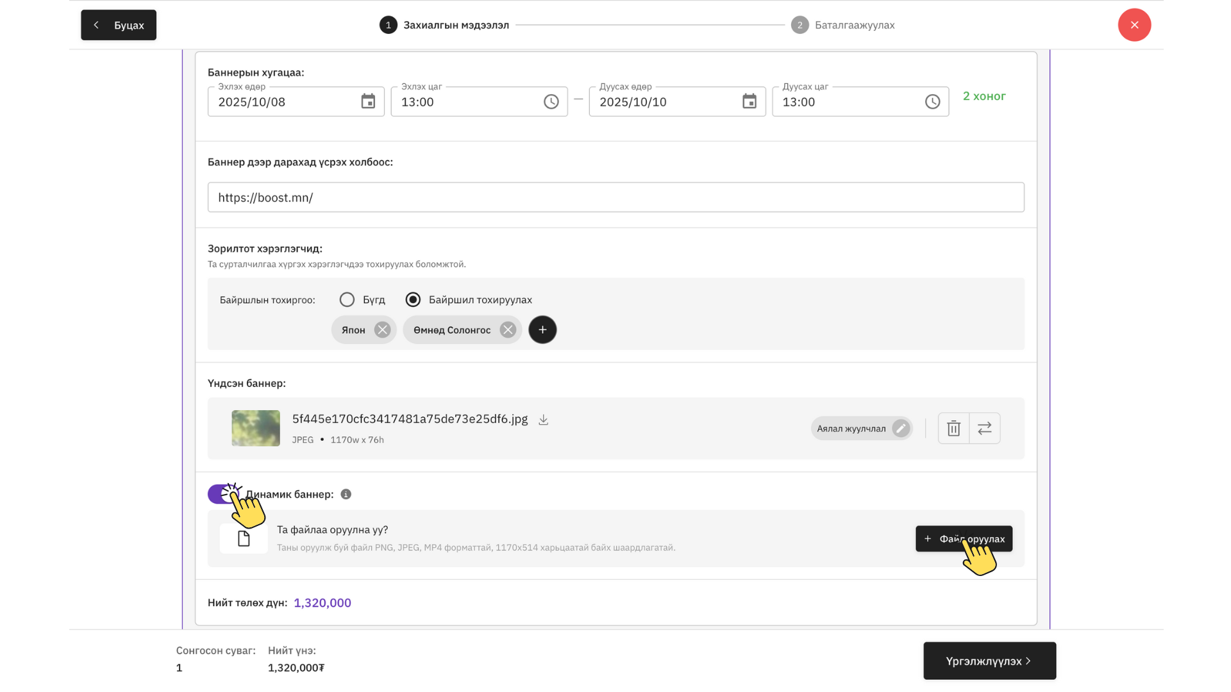The height and width of the screenshot is (692, 1231).
Task: Remove the Япон location chip
Action: tap(382, 330)
